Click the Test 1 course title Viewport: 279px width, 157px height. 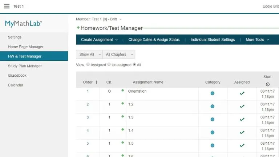[x=19, y=7]
